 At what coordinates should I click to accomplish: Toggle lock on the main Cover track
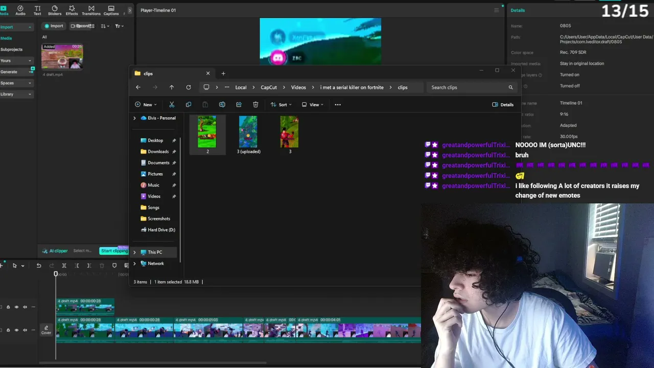coord(8,330)
